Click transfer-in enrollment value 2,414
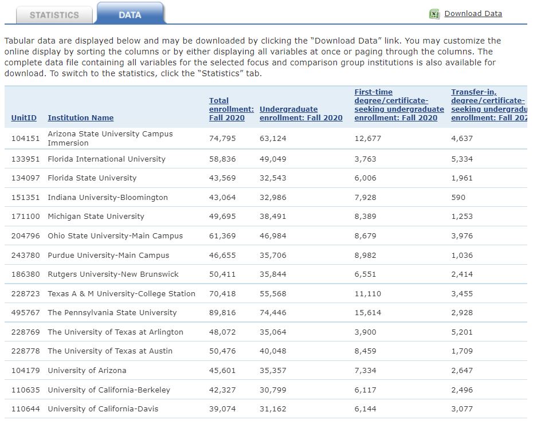Image resolution: width=533 pixels, height=424 pixels. click(x=462, y=274)
